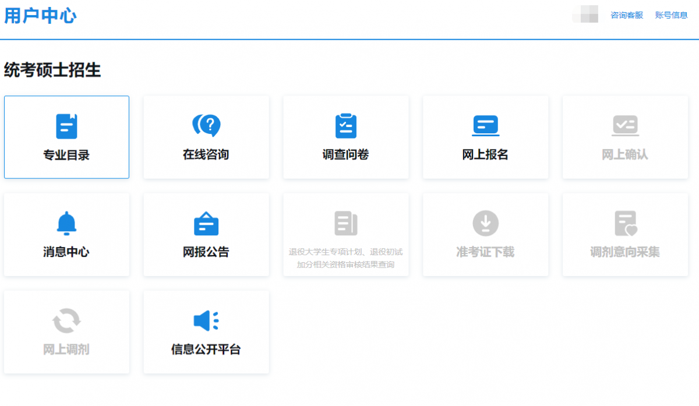Image resolution: width=699 pixels, height=406 pixels.
Task: Click the 消息中心 bell icon
Action: [66, 224]
